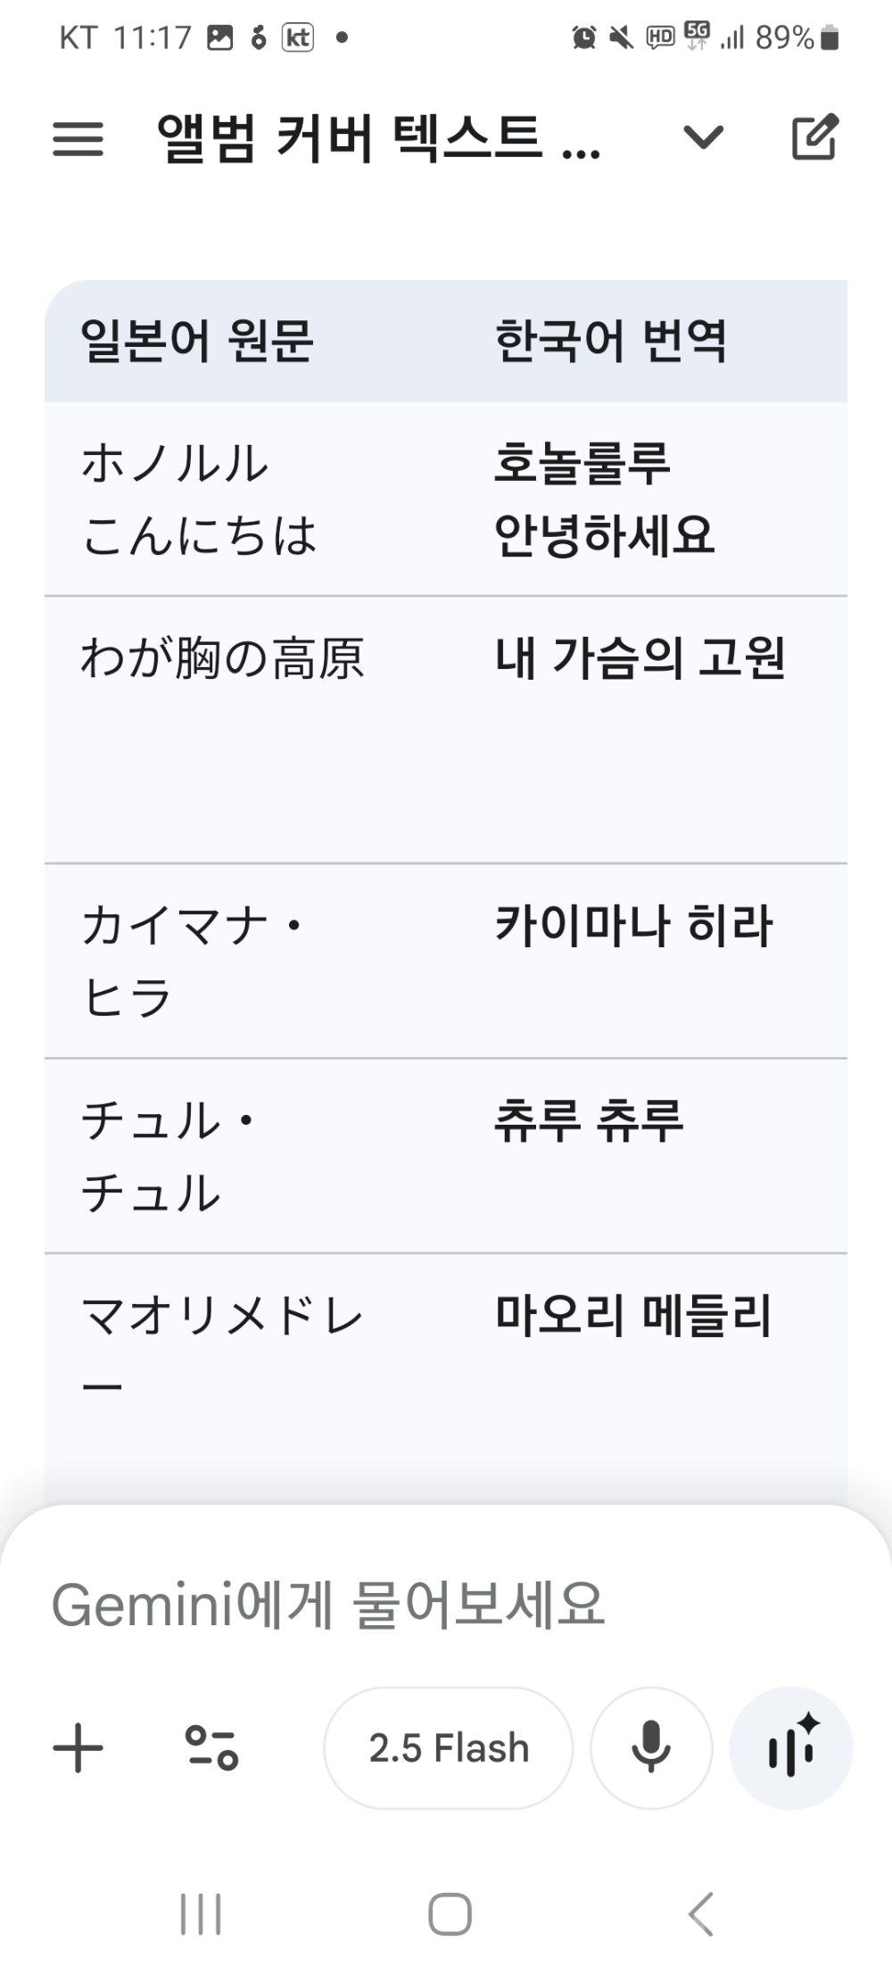Start Gemini Live with sparkle bars icon
The width and height of the screenshot is (892, 1982).
(x=791, y=1747)
